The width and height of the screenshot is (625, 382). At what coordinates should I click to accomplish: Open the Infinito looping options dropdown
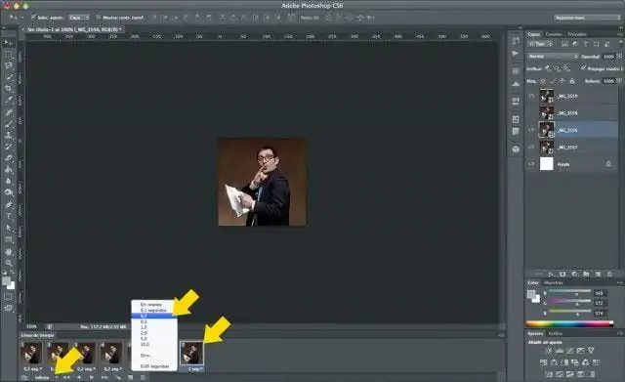(x=45, y=377)
